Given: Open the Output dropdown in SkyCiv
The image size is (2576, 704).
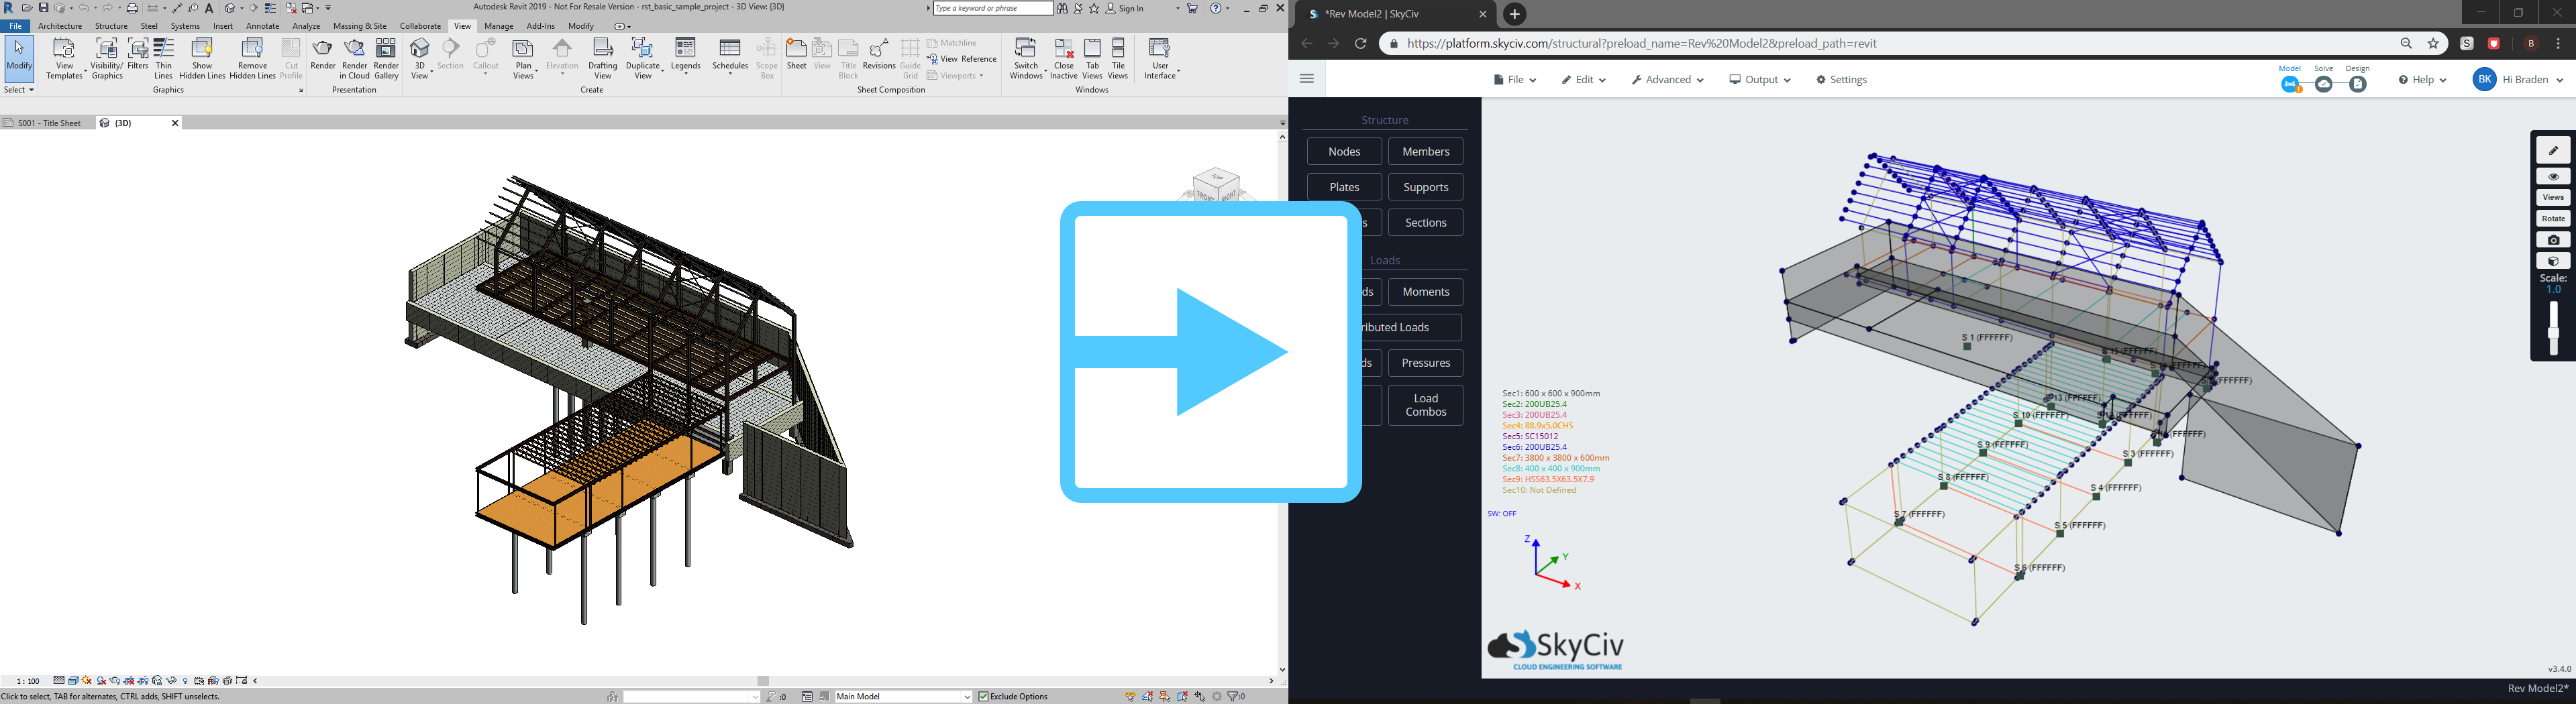Looking at the screenshot, I should 1759,79.
